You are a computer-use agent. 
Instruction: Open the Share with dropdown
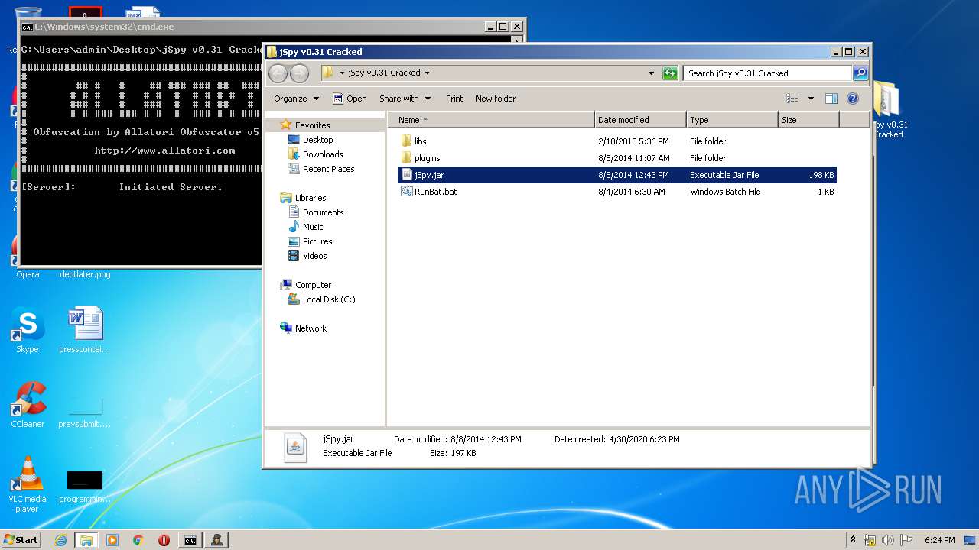point(405,99)
